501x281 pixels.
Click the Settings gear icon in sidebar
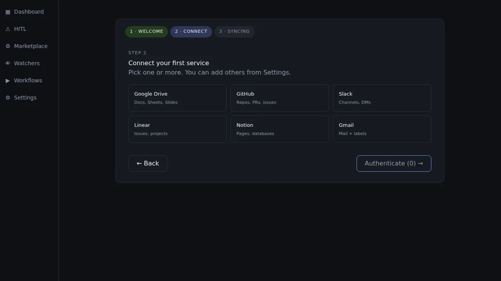point(8,98)
